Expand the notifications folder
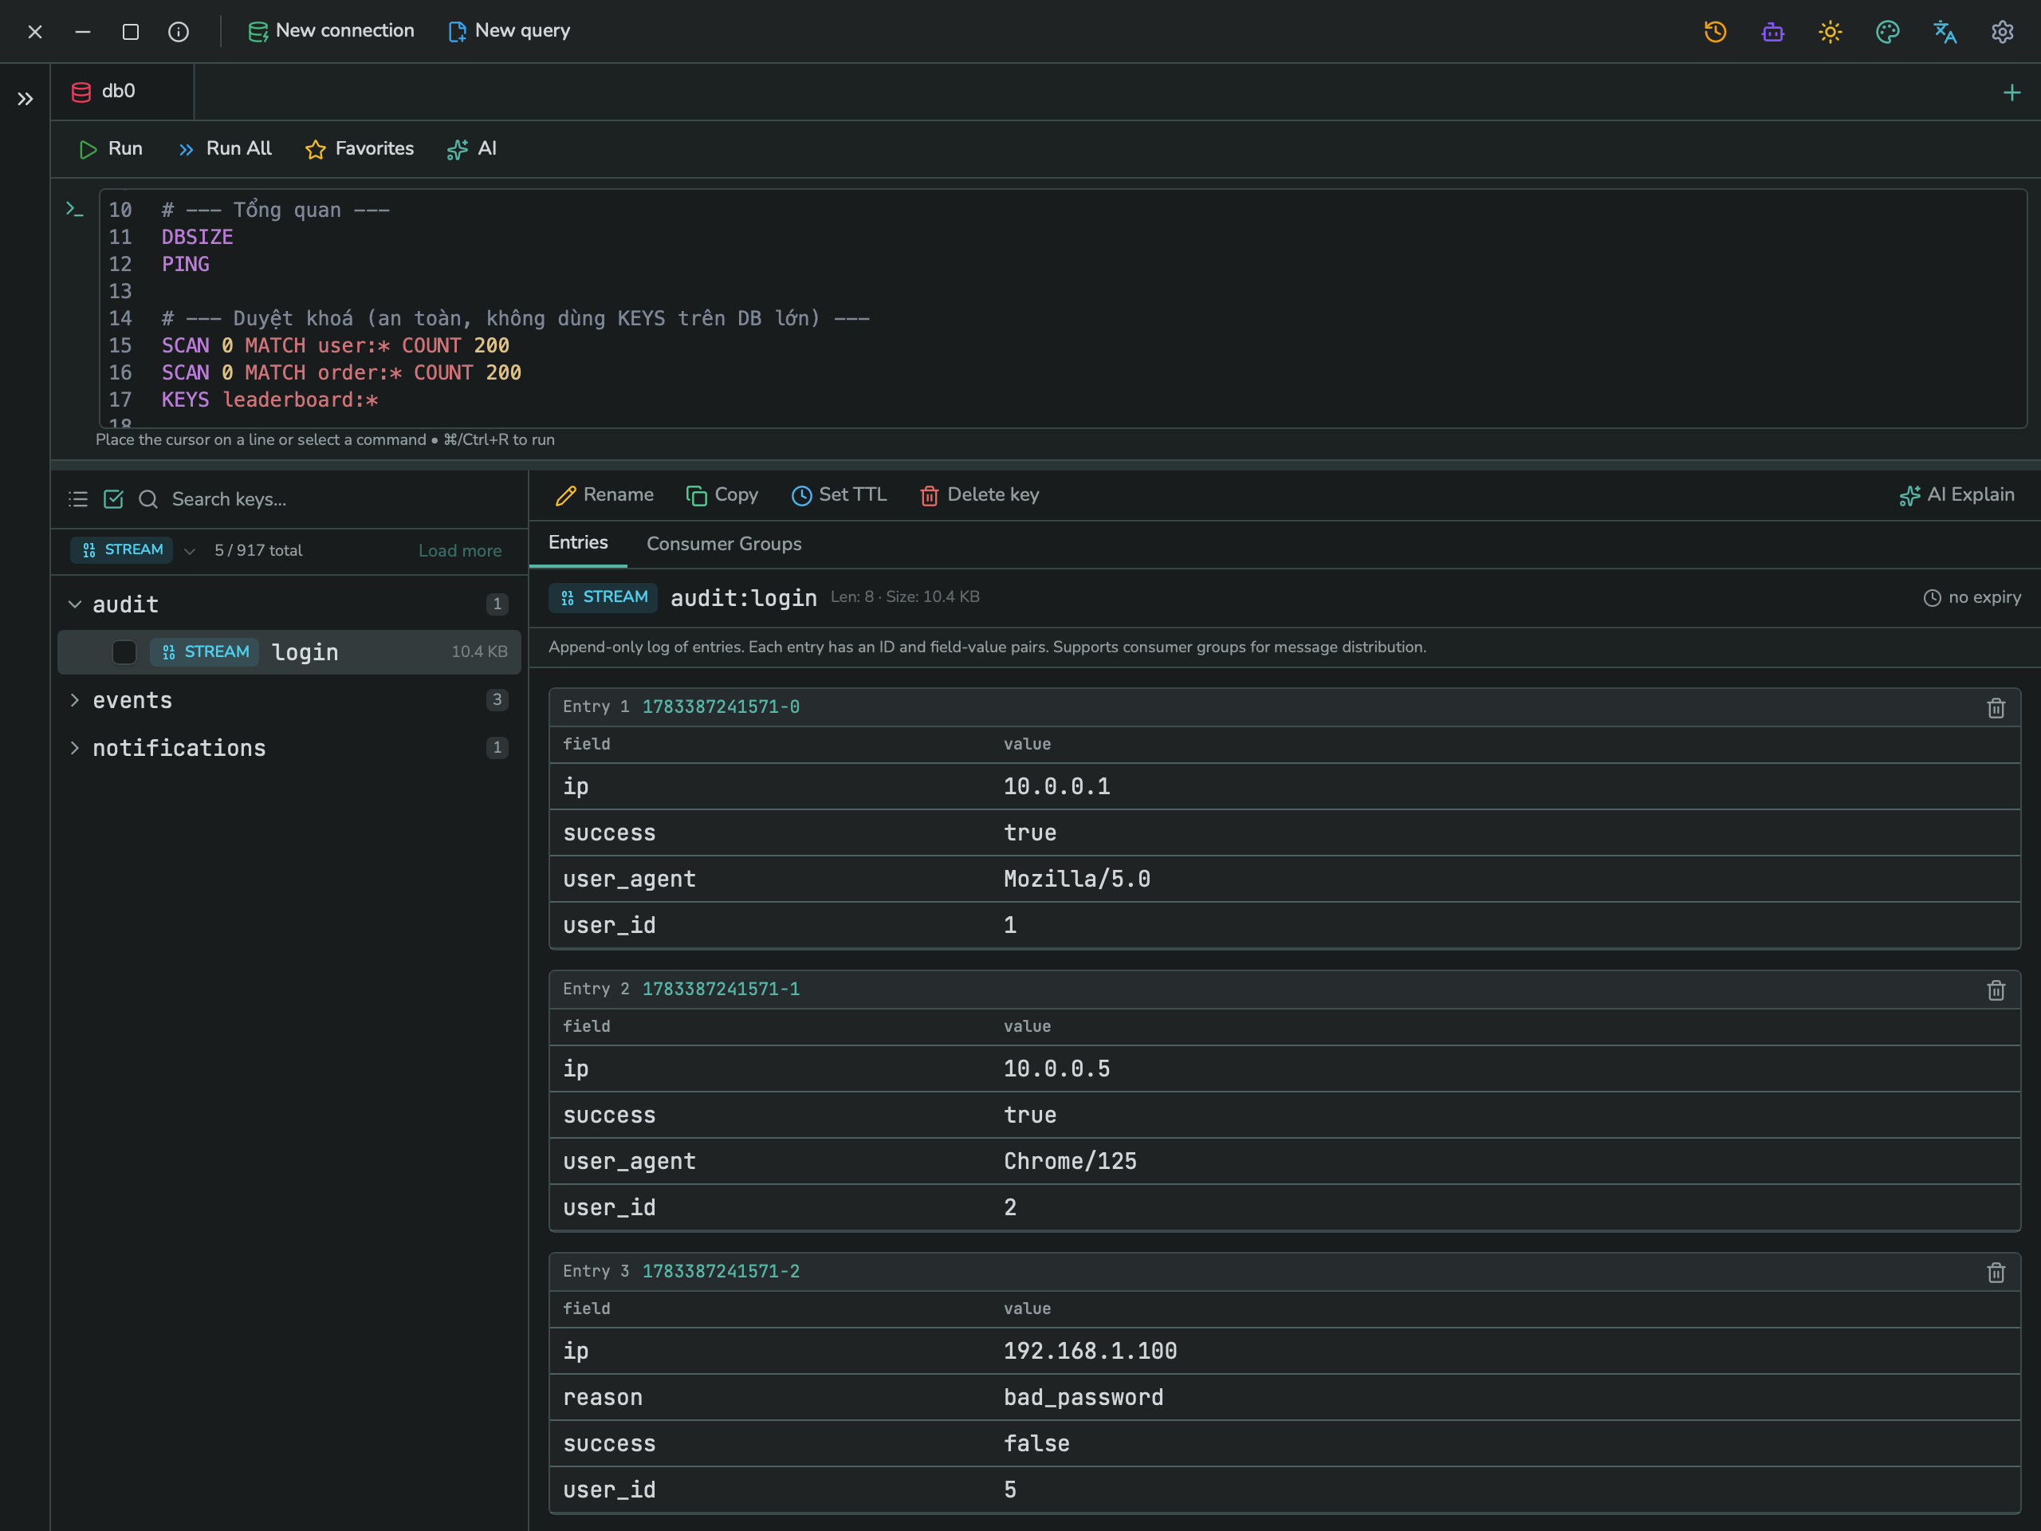 coord(75,747)
